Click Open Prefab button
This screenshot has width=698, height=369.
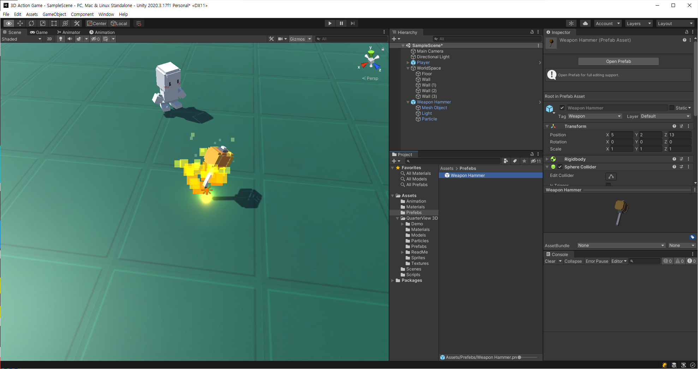pyautogui.click(x=619, y=61)
